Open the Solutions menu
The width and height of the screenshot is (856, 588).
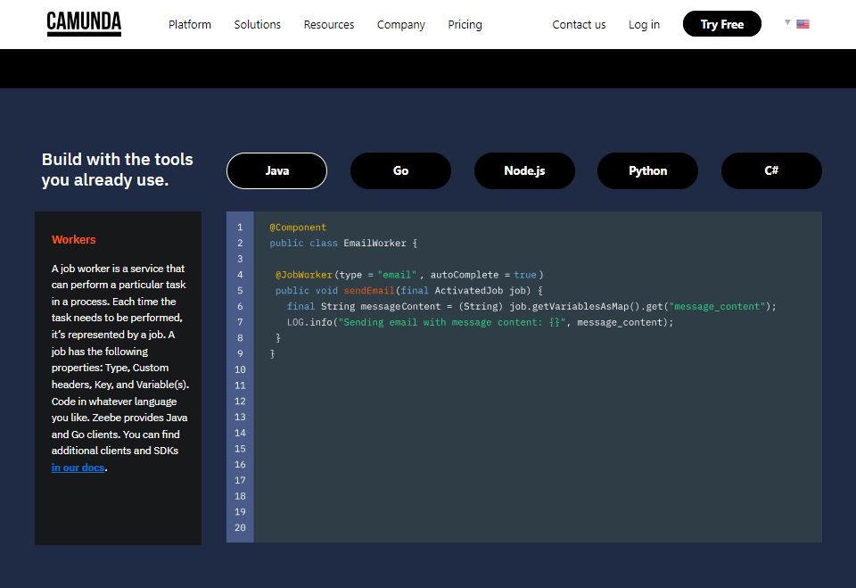257,25
